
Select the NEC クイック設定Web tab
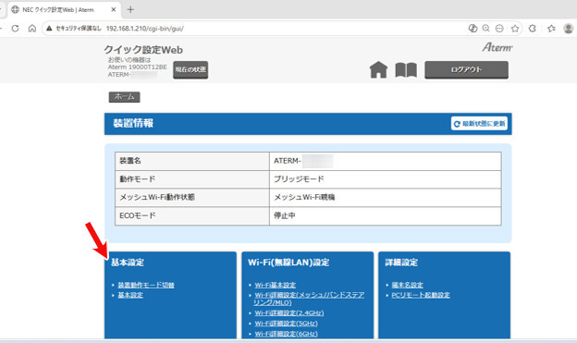63,9
